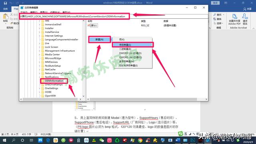256x144 pixels.
Task: Click 455 个字 word count in status bar
Action: pos(26,134)
